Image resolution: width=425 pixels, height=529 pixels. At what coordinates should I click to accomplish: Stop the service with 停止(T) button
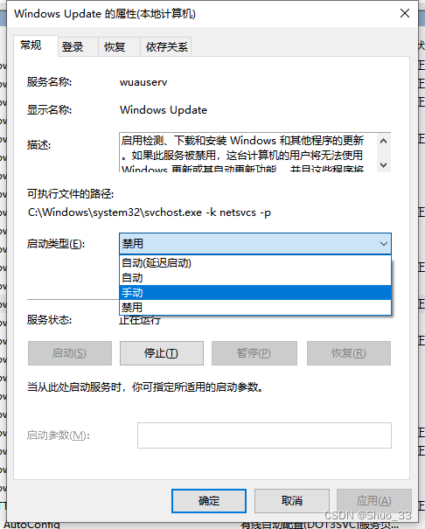click(162, 353)
